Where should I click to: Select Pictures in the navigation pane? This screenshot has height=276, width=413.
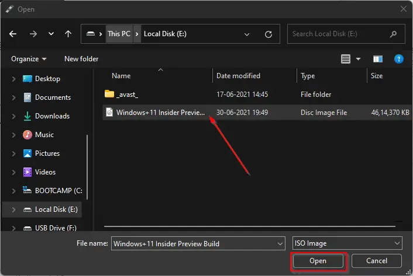pos(47,153)
